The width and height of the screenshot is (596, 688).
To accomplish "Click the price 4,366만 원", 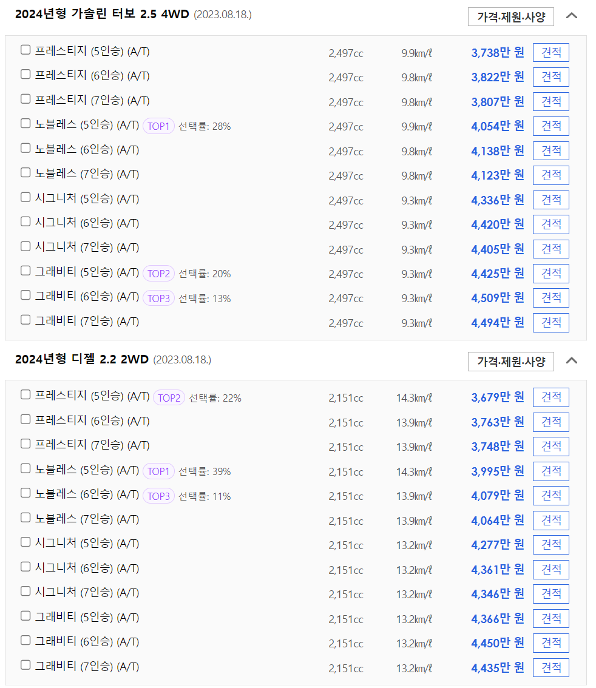I will pos(497,619).
